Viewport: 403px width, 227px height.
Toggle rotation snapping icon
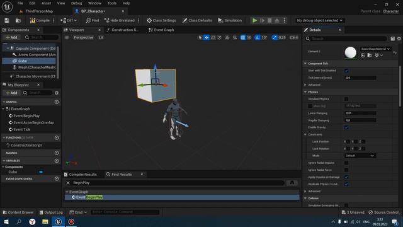coord(258,38)
